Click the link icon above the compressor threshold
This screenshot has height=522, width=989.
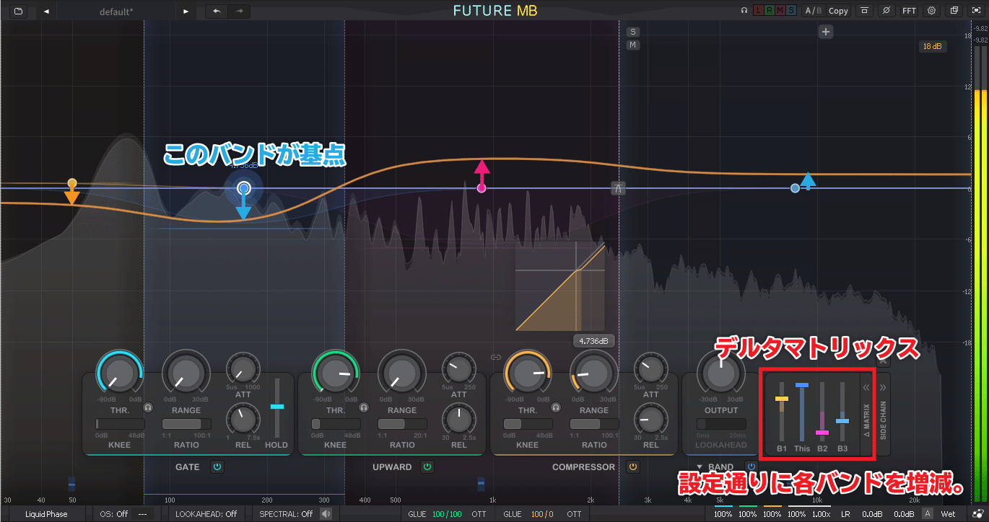point(495,357)
